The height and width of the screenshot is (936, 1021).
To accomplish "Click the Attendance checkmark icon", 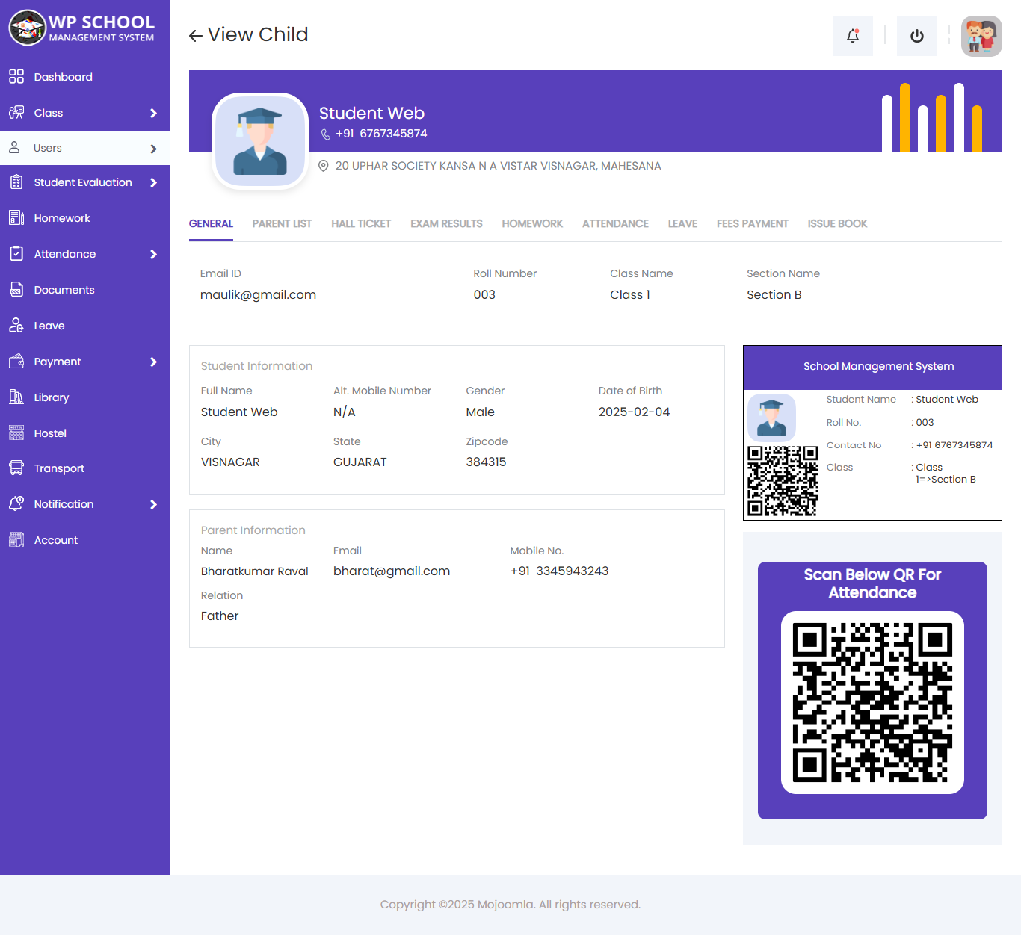I will click(16, 254).
